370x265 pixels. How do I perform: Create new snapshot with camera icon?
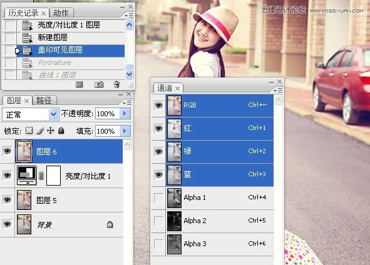pos(99,84)
